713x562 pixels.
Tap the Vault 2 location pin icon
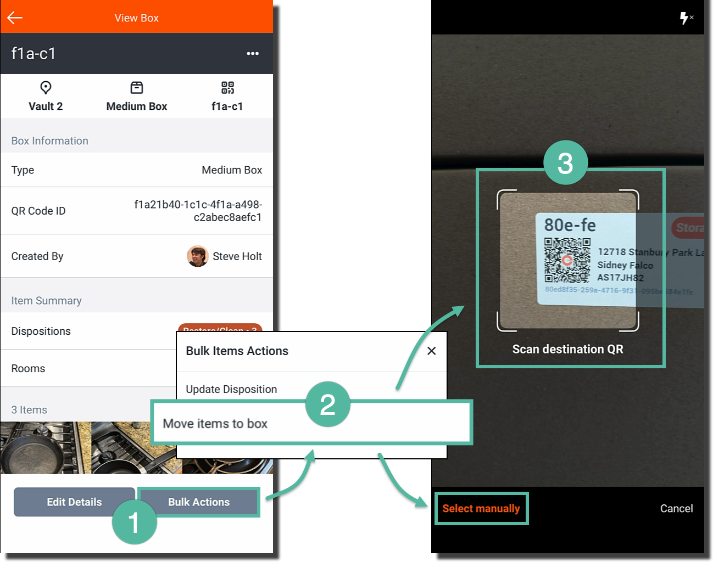[x=46, y=87]
